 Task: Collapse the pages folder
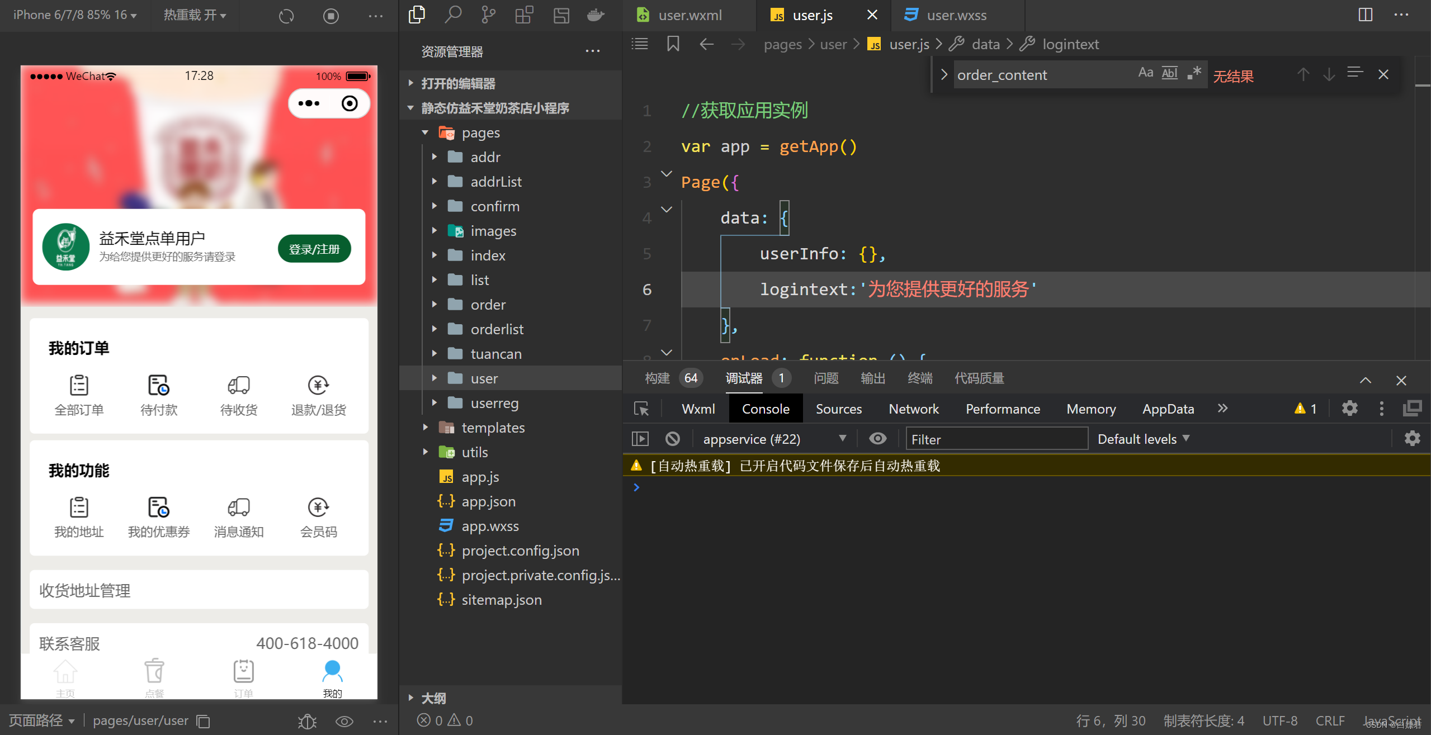click(x=426, y=132)
